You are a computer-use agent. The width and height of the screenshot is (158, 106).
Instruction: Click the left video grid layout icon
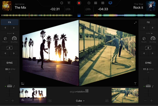coord(50,101)
